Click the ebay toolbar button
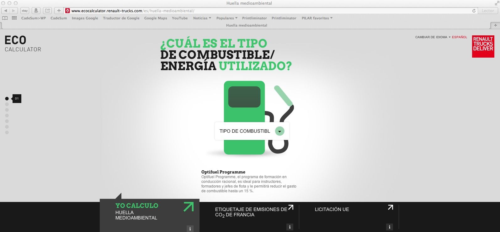This screenshot has width=500, height=232. click(x=25, y=11)
